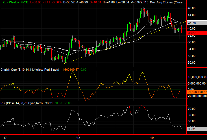Click the 38.31 RSI value in the title
Screen dimensions: 207x140
pyautogui.click(x=49, y=103)
